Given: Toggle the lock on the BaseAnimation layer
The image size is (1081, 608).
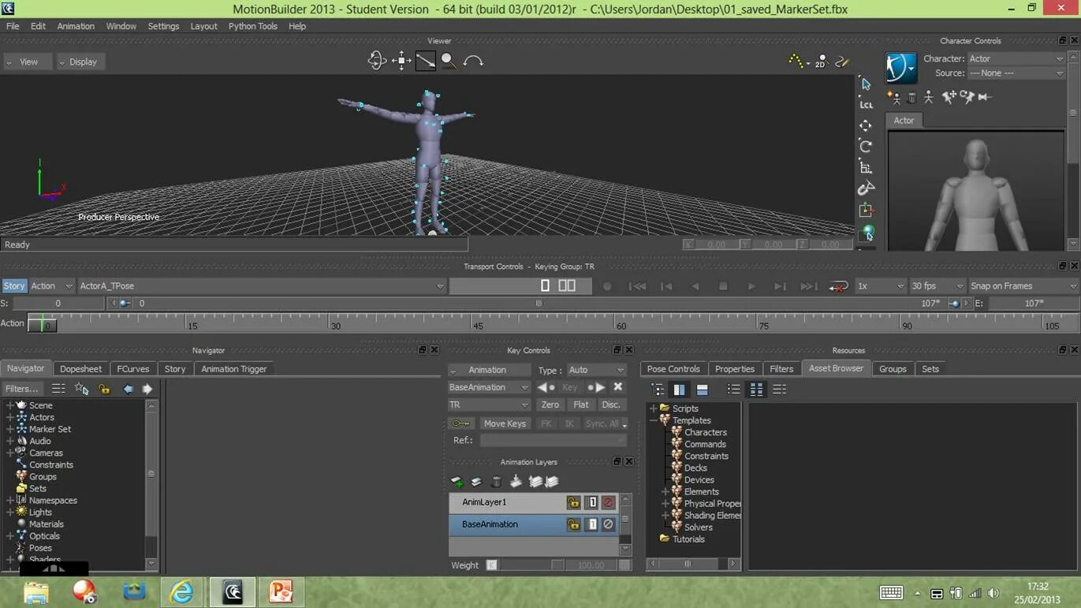Looking at the screenshot, I should pos(573,524).
